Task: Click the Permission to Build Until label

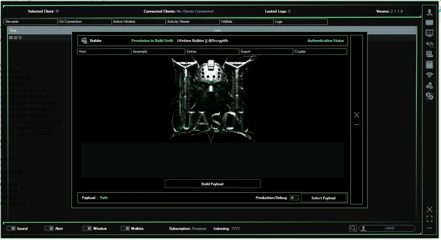Action: (152, 41)
